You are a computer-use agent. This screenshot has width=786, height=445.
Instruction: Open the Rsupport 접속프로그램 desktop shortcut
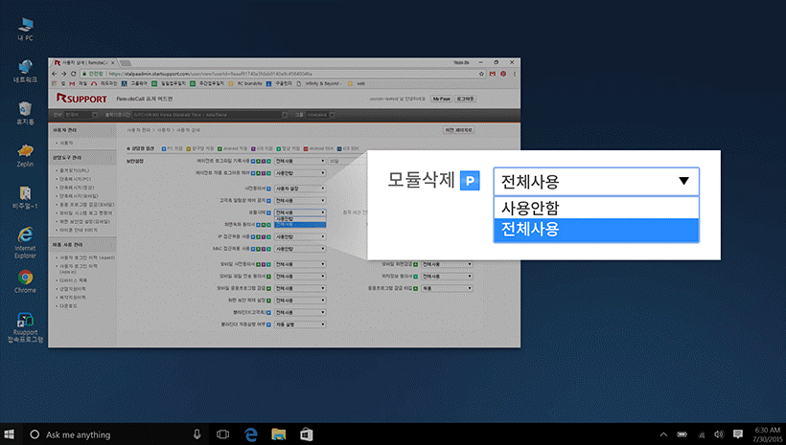point(25,327)
